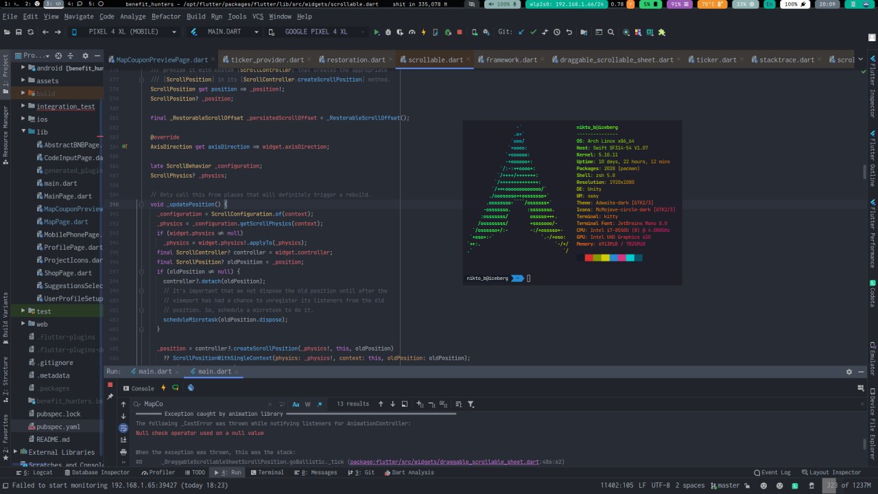
Task: Open pubspec.yaml in Project tree
Action: [x=58, y=427]
